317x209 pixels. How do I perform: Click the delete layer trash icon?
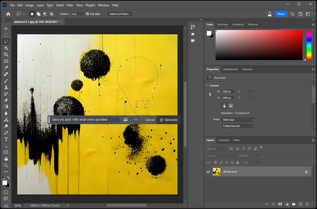307,204
